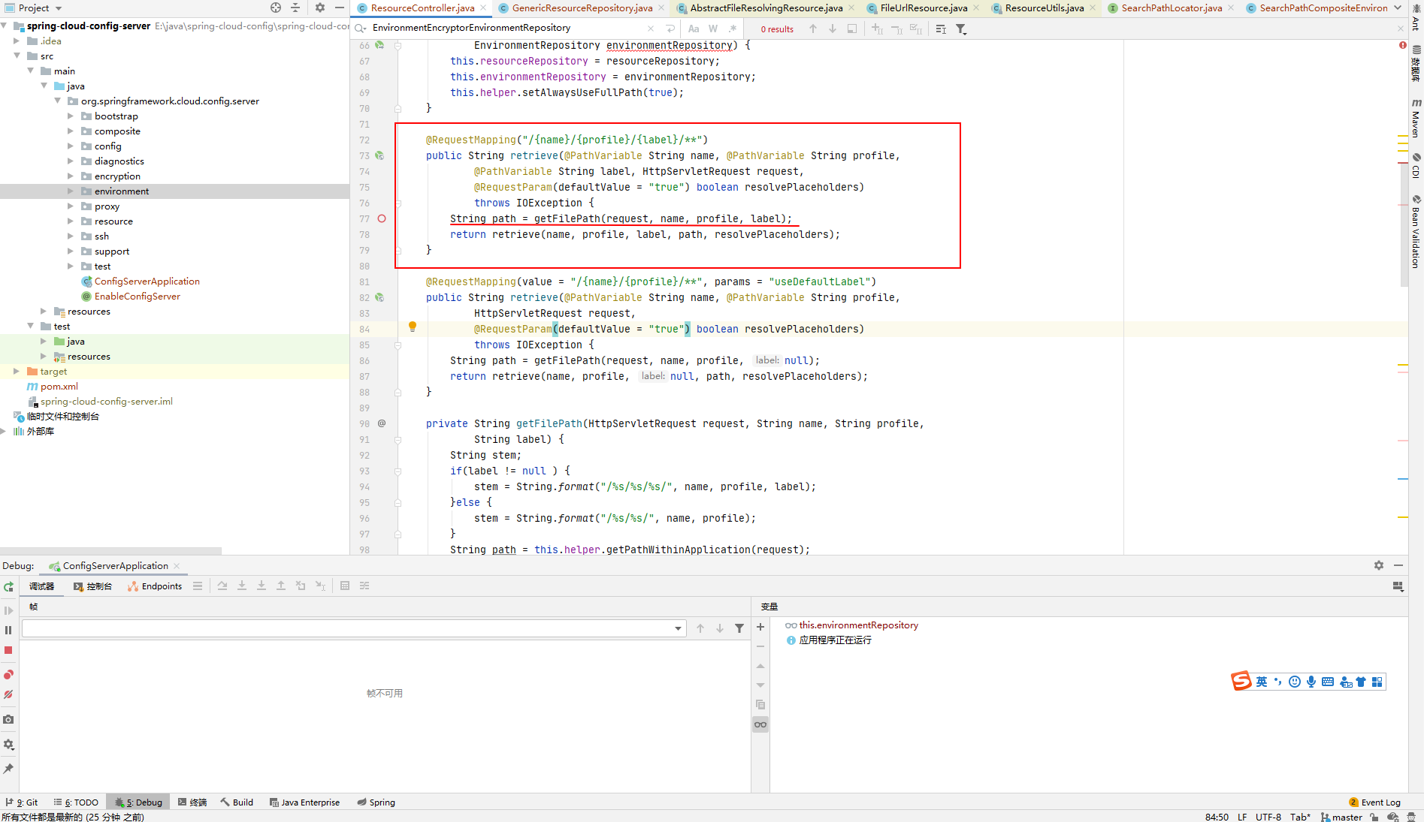Screen dimensions: 1424x822
Task: Click the intention lightbulb on line 84
Action: 413,327
